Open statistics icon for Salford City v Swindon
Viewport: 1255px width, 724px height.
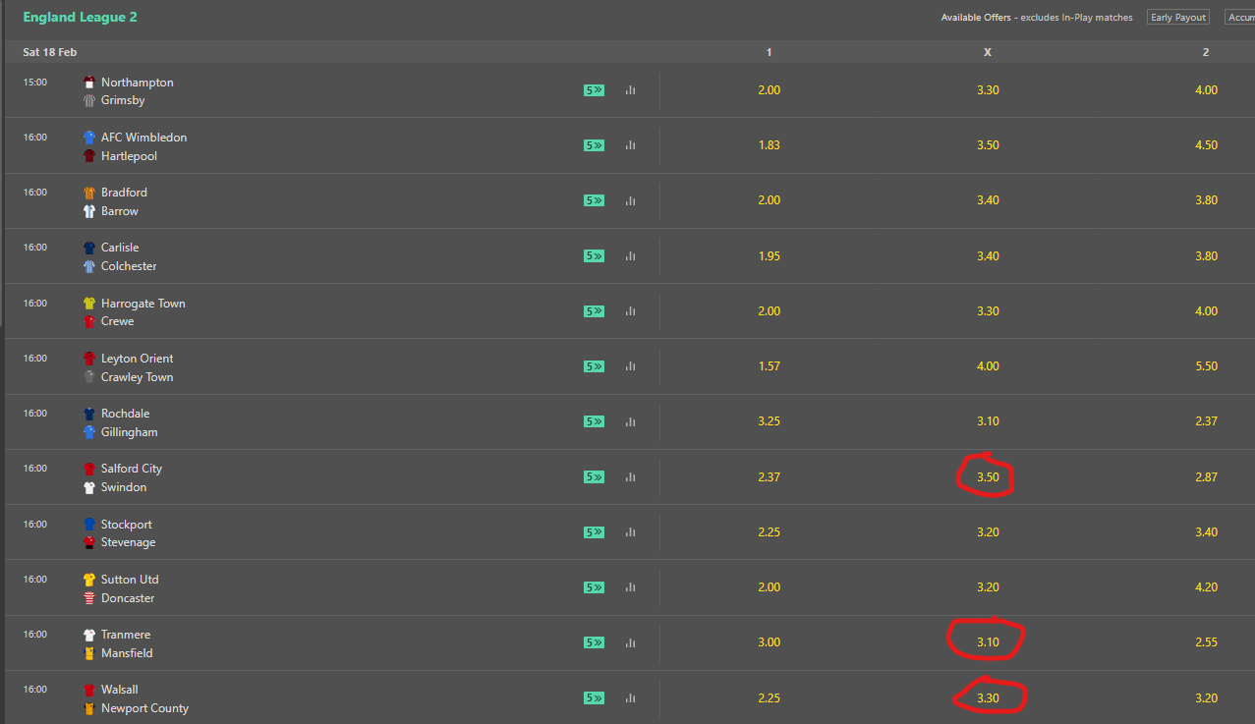click(x=630, y=476)
